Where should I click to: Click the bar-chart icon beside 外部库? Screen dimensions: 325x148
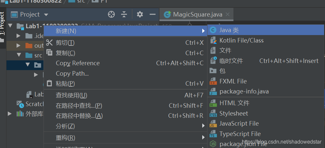pos(20,114)
